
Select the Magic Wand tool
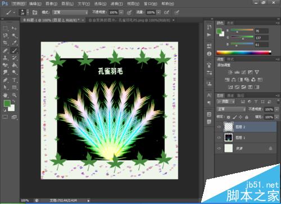[x=14, y=35]
